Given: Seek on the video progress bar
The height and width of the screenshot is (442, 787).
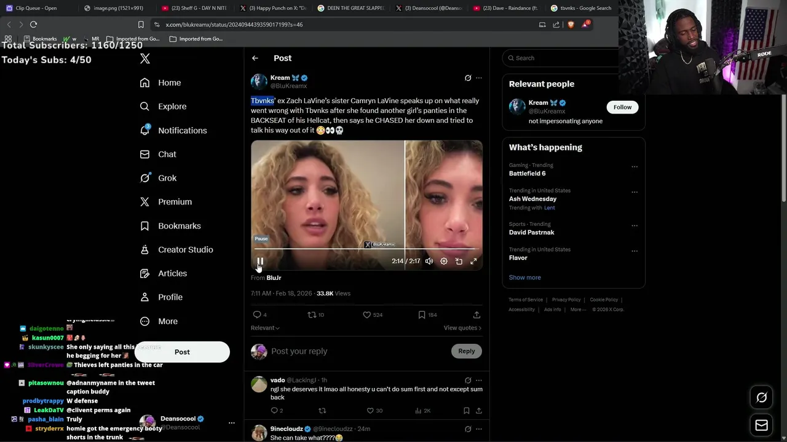Looking at the screenshot, I should 366,249.
